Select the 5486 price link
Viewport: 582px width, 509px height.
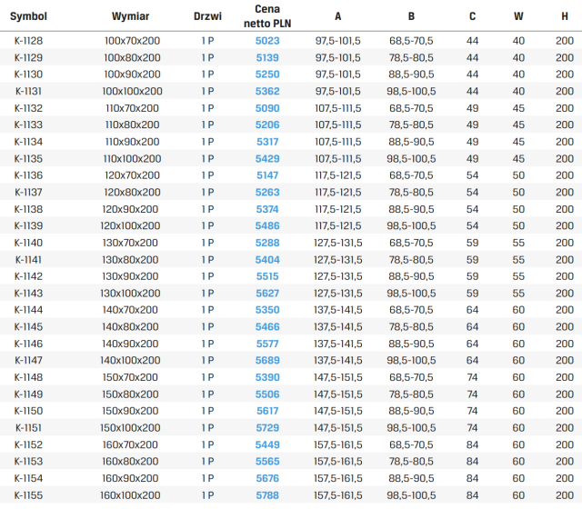[267, 226]
